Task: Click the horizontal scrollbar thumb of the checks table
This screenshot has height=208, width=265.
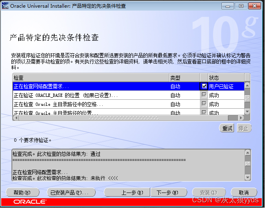Action: [x=123, y=118]
